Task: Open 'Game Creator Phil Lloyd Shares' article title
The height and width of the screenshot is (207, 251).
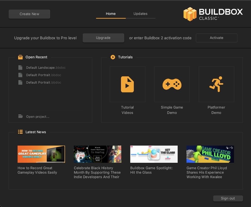Action: (x=207, y=172)
